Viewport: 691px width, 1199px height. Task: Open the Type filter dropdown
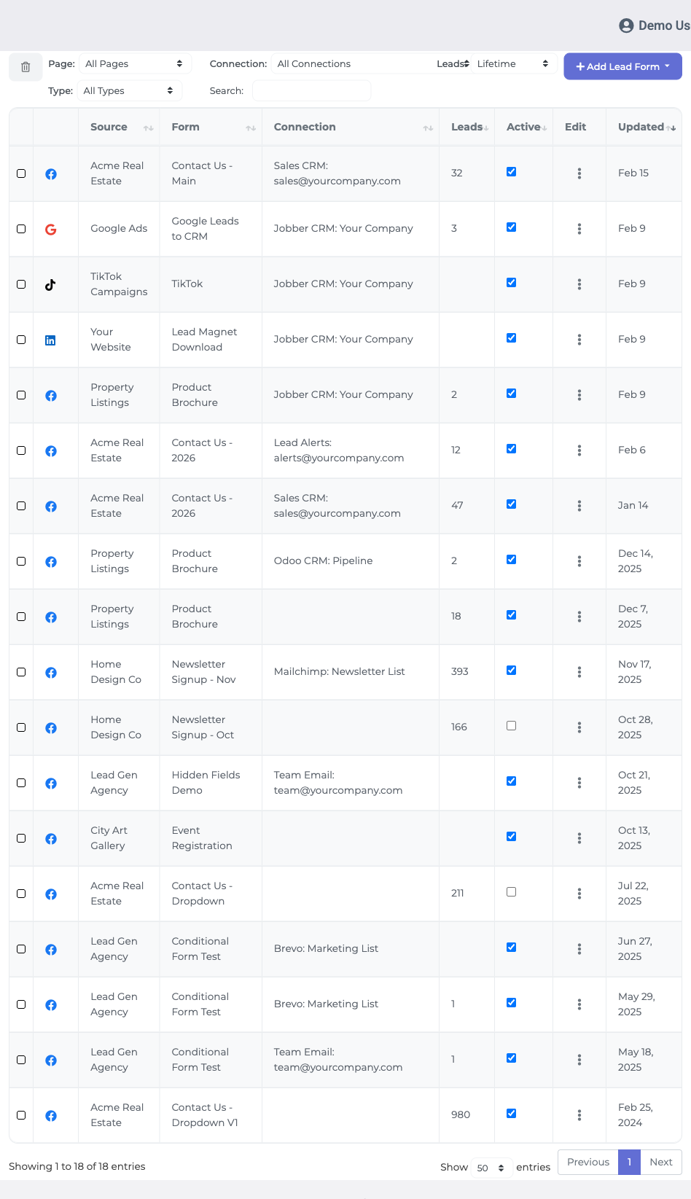[129, 90]
